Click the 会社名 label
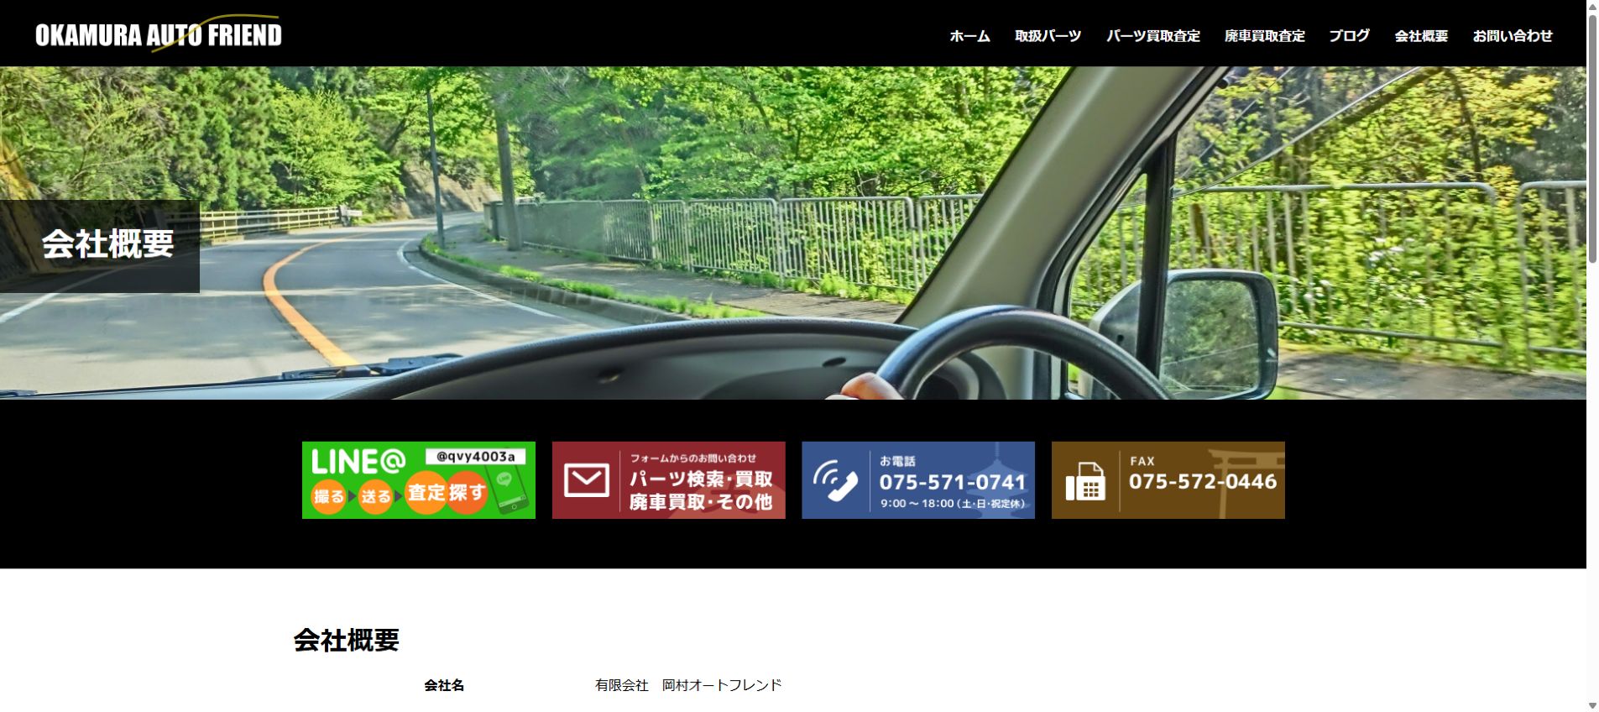Image resolution: width=1599 pixels, height=712 pixels. [444, 685]
